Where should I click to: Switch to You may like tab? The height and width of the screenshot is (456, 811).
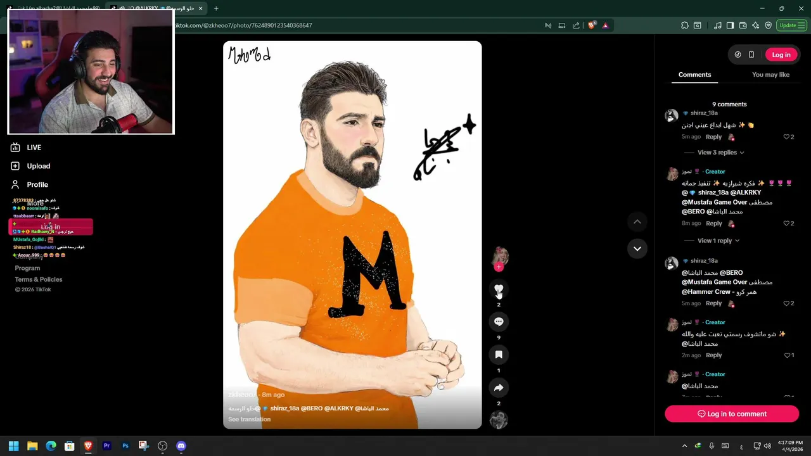click(770, 75)
